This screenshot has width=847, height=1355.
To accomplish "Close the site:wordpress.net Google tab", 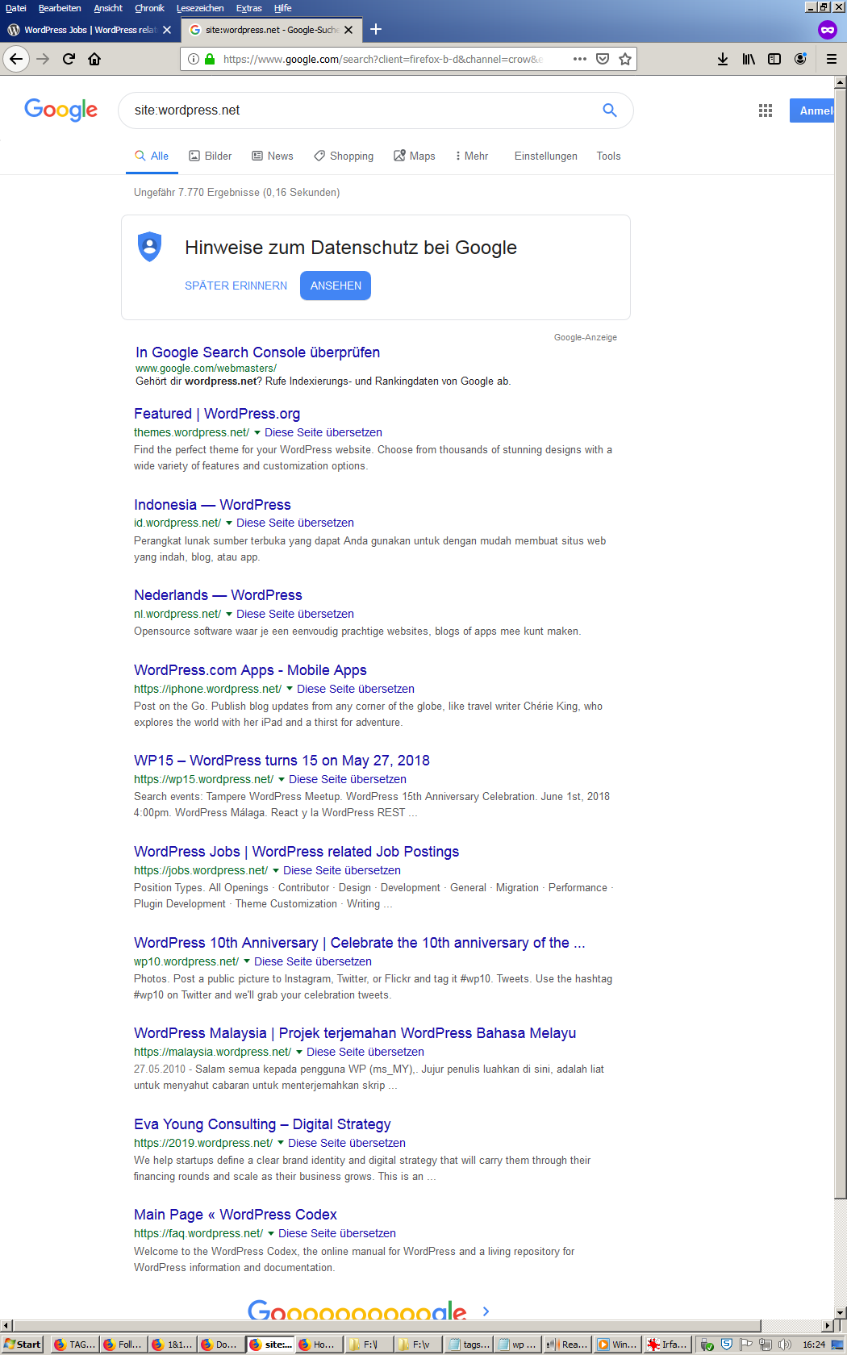I will 348,30.
